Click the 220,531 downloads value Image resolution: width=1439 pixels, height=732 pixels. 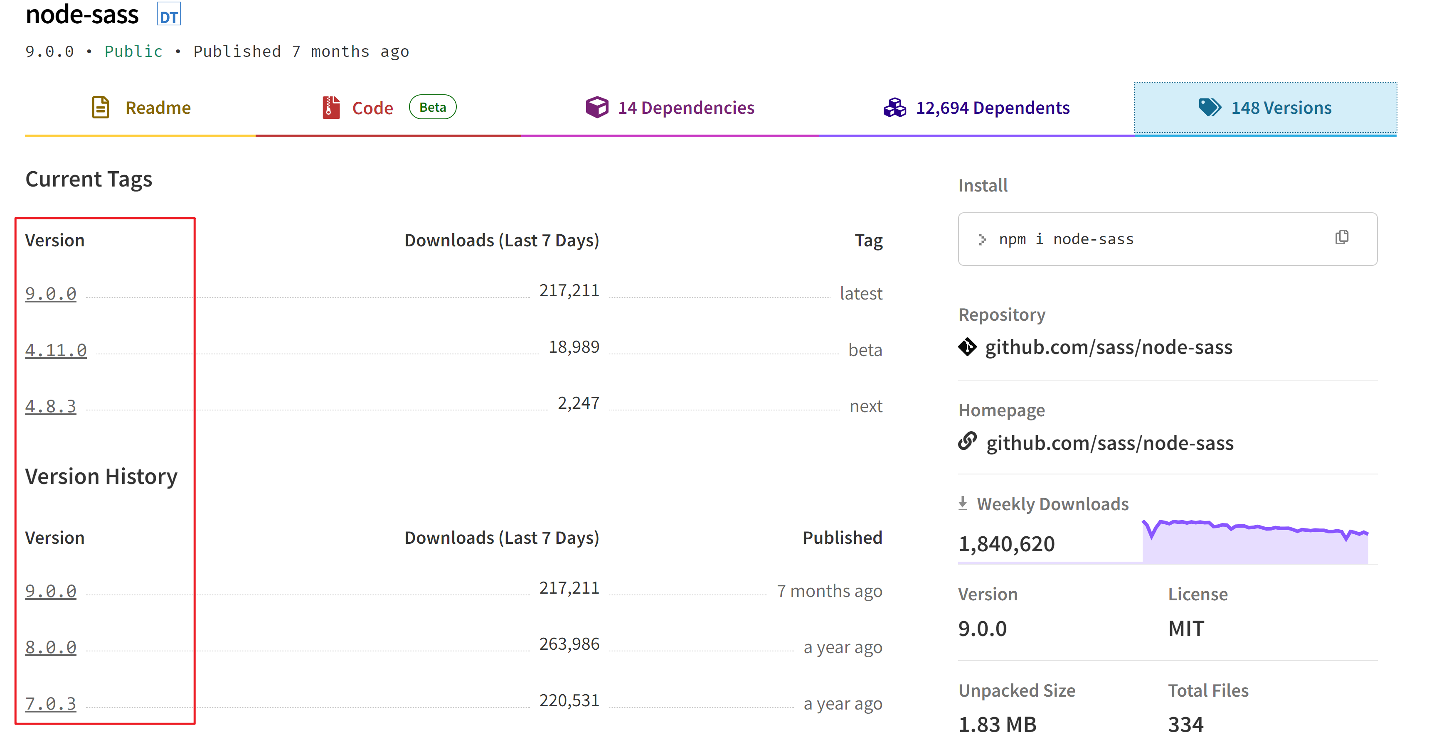(569, 700)
